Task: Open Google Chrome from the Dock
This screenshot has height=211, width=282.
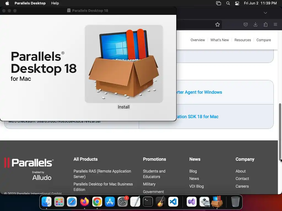Action: tap(97, 202)
